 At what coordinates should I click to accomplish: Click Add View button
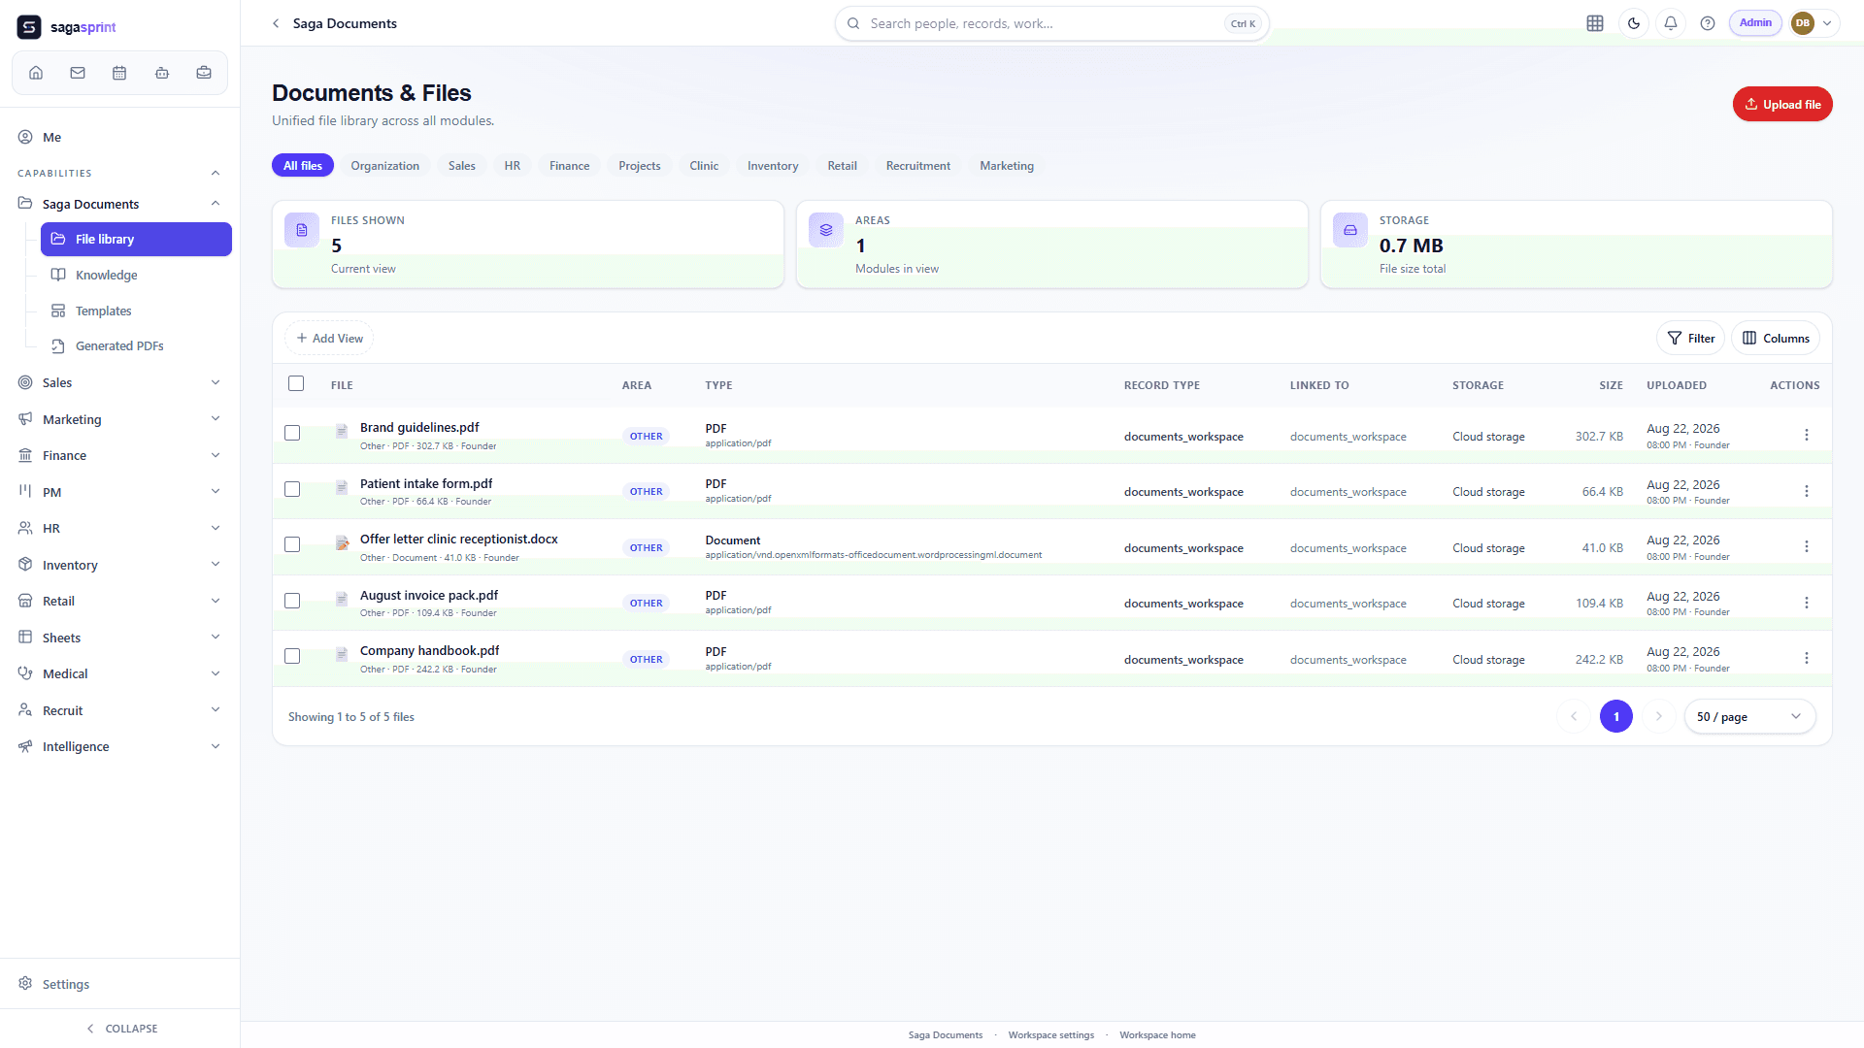click(x=329, y=338)
